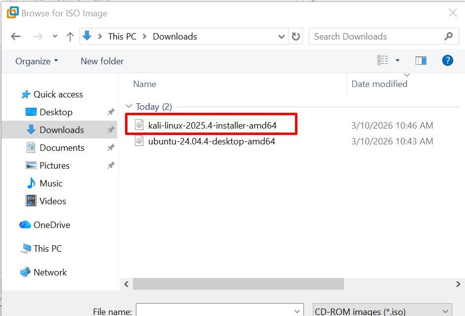Screen dimensions: 465x316
Task: Open recent locations dropdown arrow
Action: tap(55, 37)
